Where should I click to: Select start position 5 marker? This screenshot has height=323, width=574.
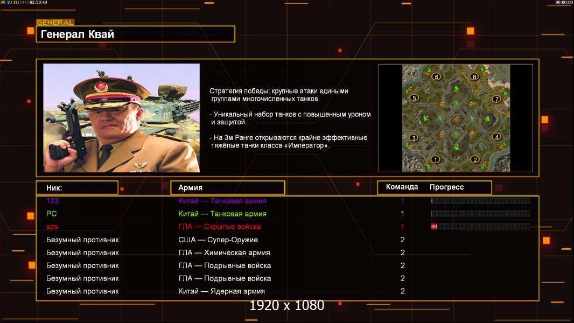[414, 98]
